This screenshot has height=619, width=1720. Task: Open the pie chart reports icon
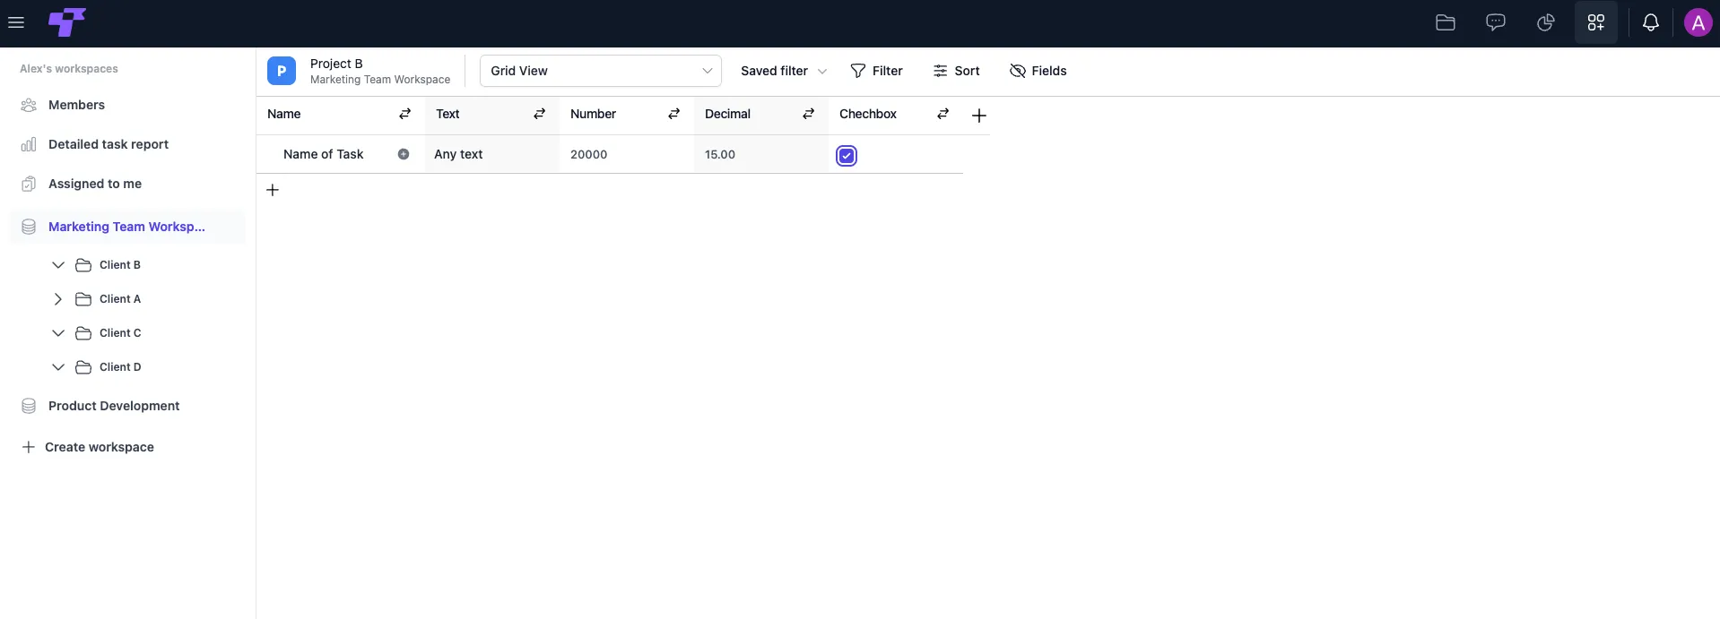1546,23
